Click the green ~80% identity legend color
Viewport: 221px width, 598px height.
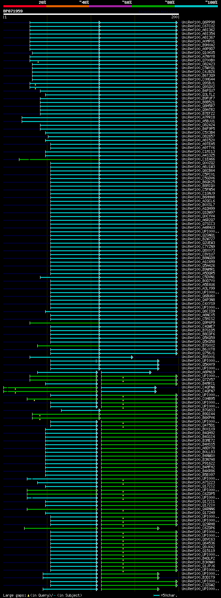(x=153, y=6)
